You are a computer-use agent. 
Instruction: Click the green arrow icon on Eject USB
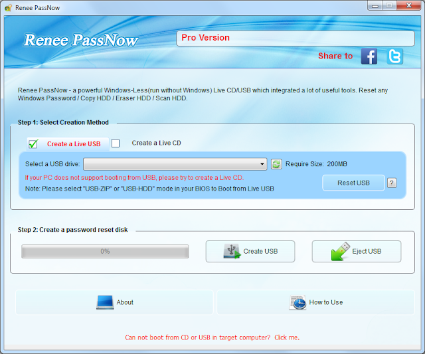click(x=340, y=251)
